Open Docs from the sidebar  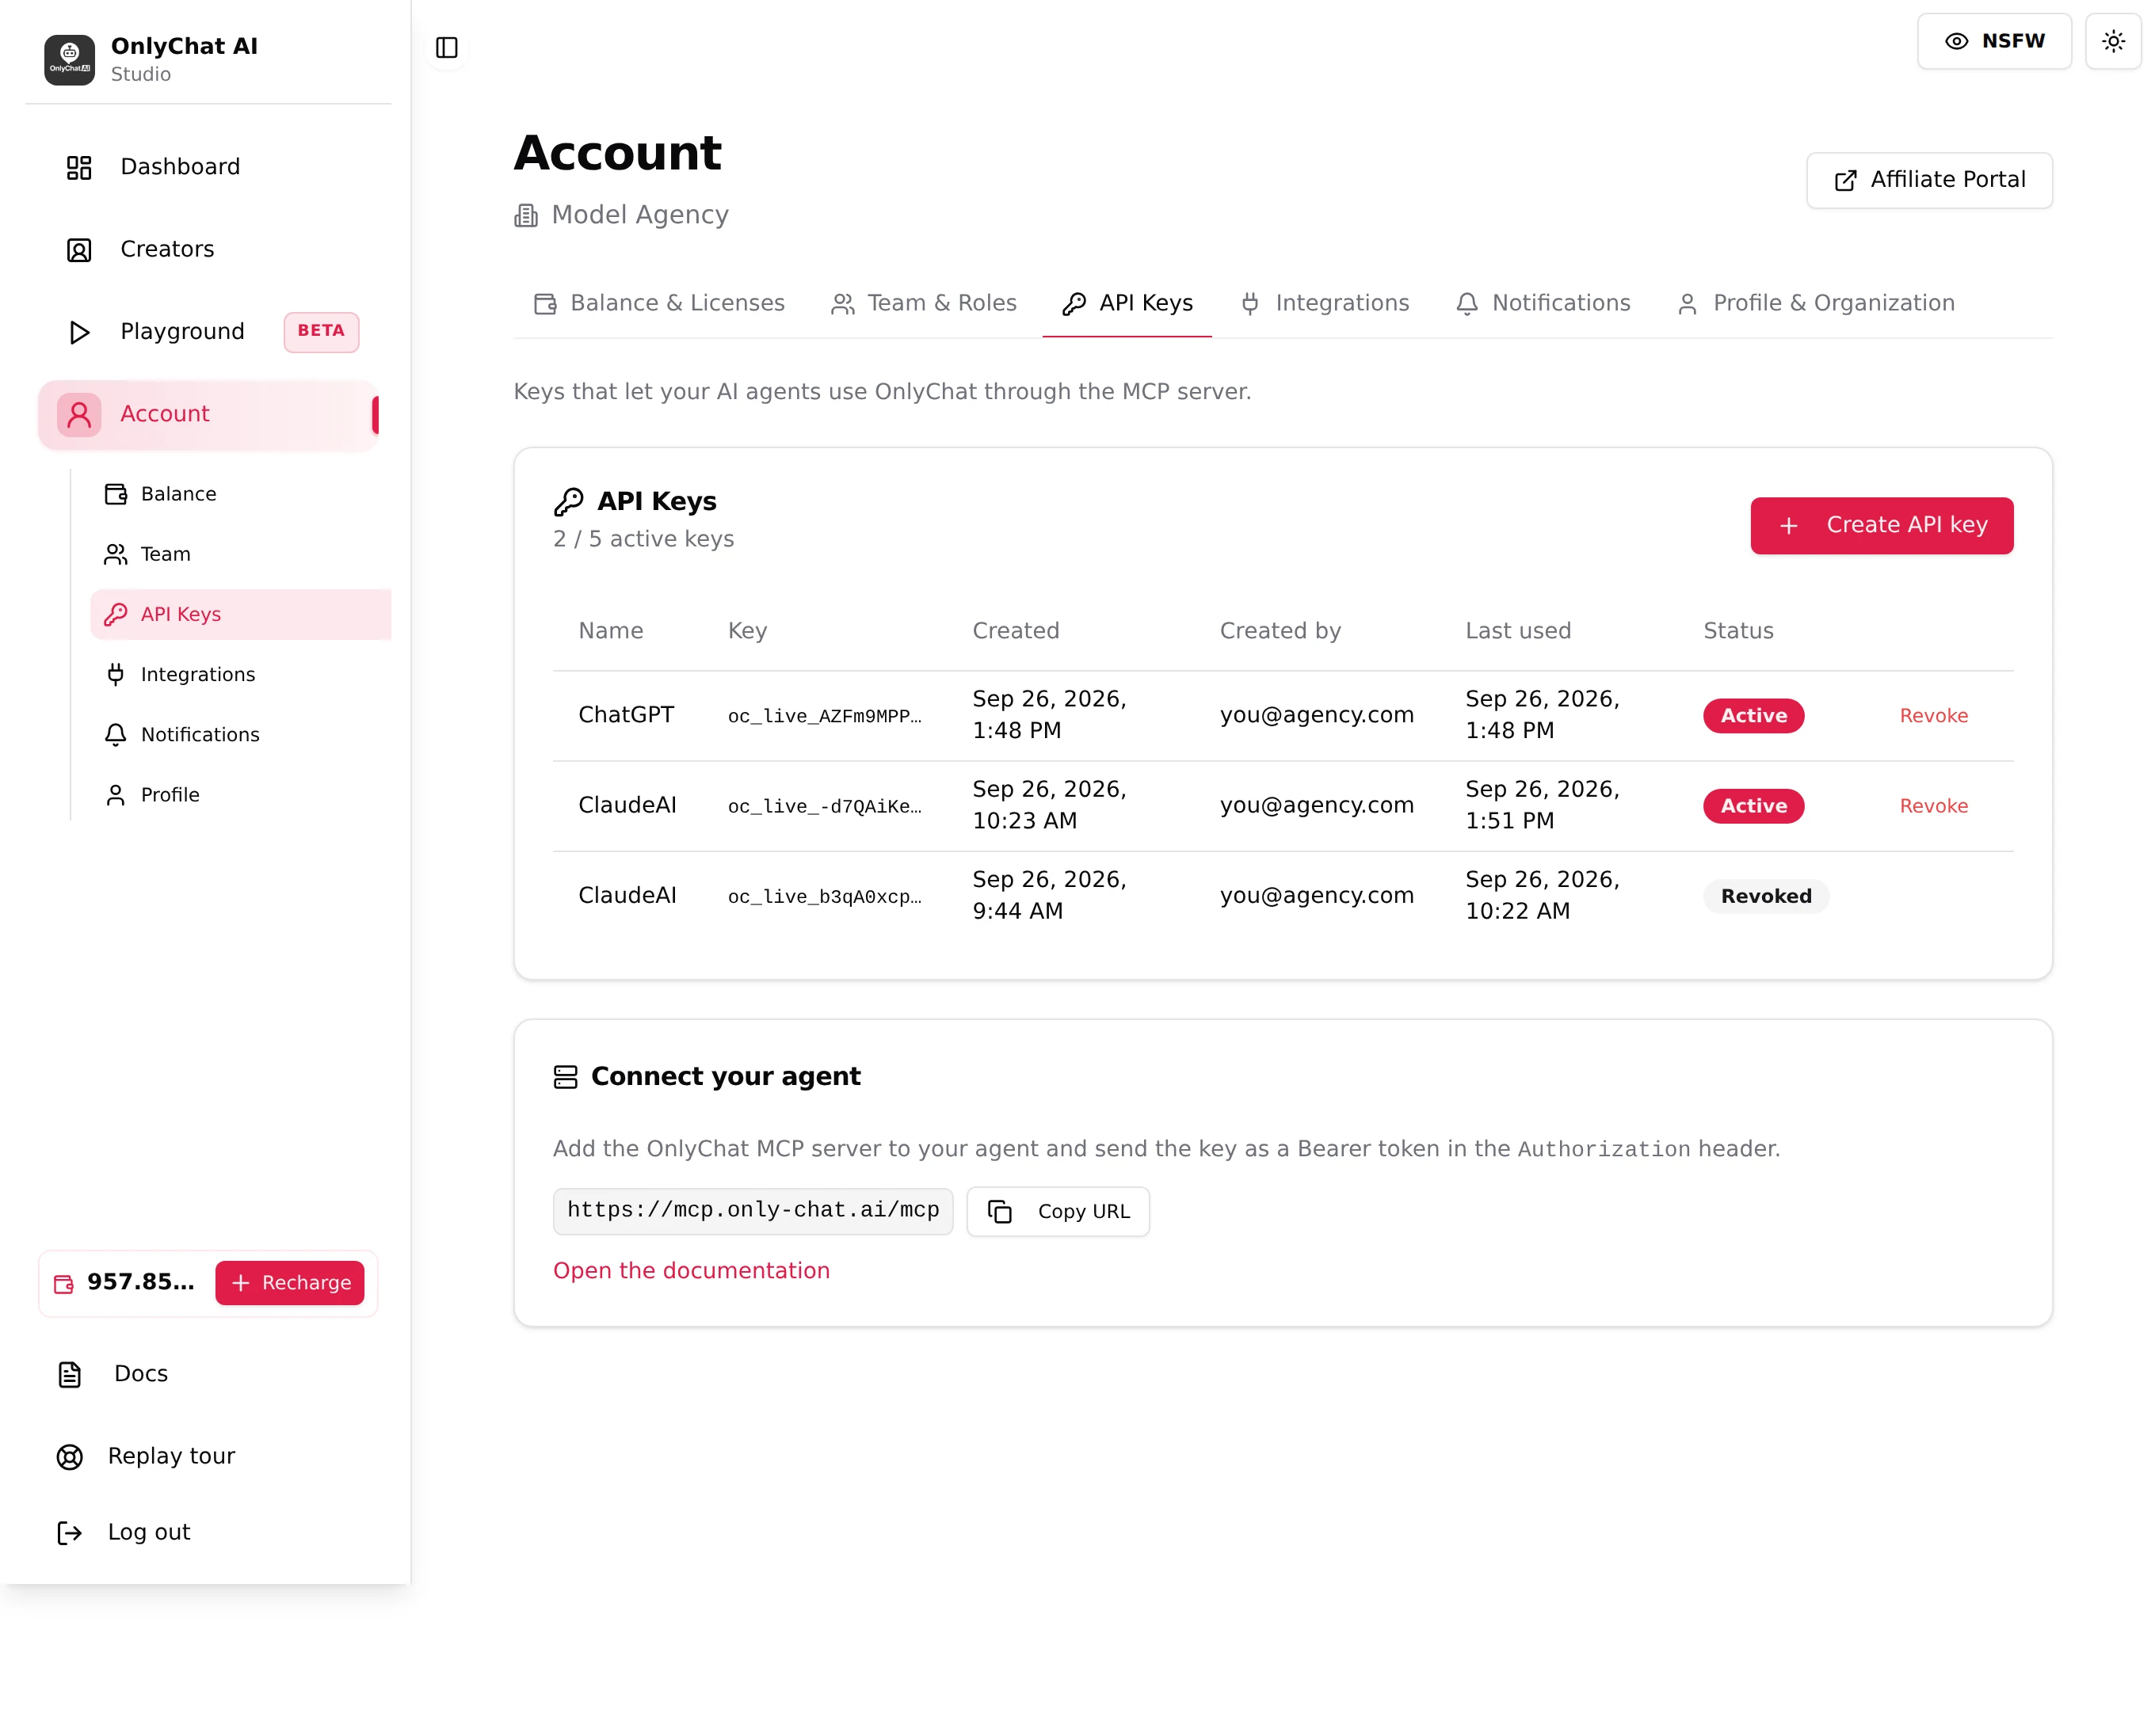tap(208, 1374)
